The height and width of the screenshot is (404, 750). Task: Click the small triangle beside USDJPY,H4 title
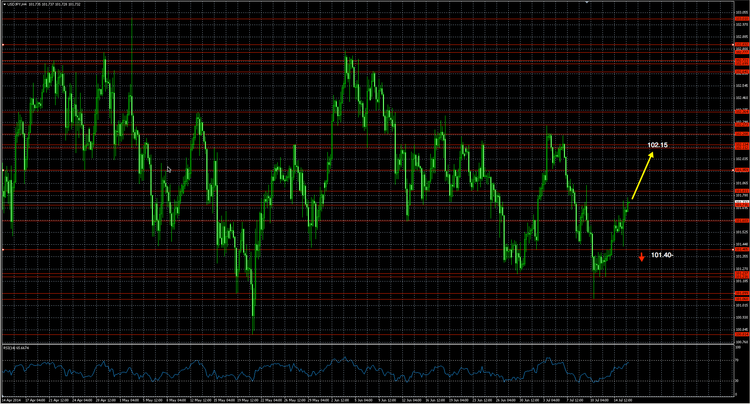click(4, 4)
